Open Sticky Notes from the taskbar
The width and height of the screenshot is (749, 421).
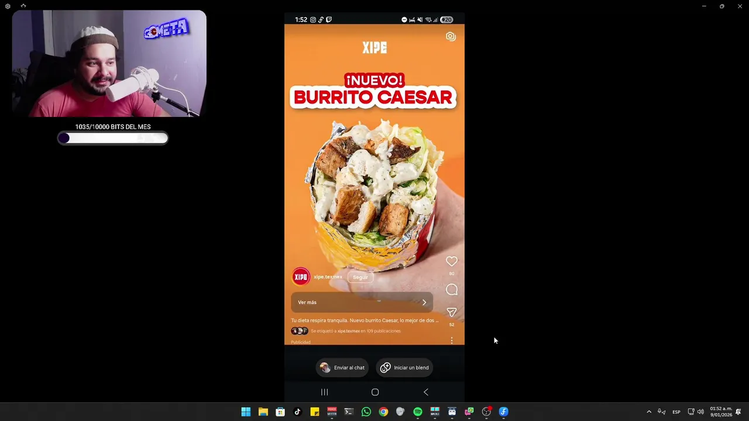point(315,412)
